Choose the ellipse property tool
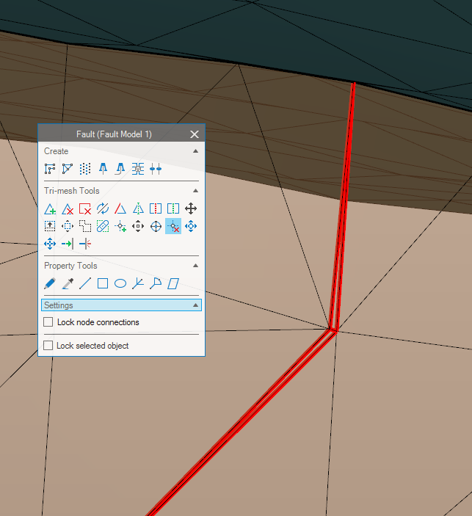 point(120,283)
